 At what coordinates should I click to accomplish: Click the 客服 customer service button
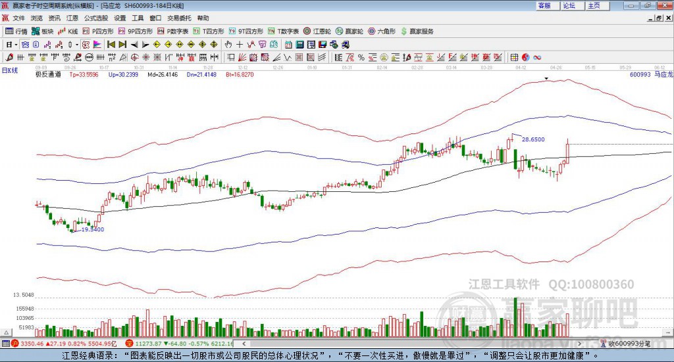pos(548,5)
